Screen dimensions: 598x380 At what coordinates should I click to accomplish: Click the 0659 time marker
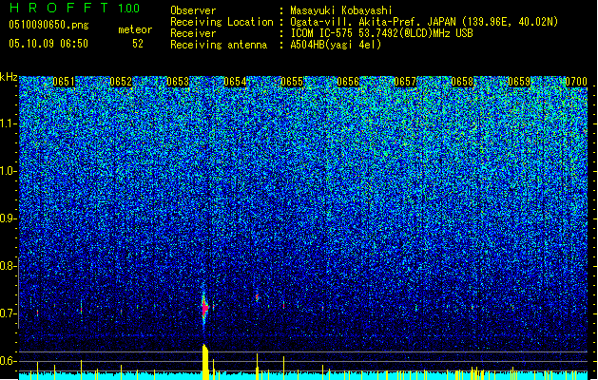(x=519, y=82)
